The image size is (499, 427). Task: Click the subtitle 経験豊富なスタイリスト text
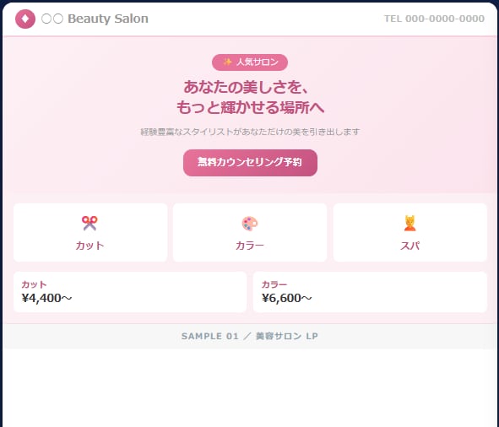[x=250, y=132]
